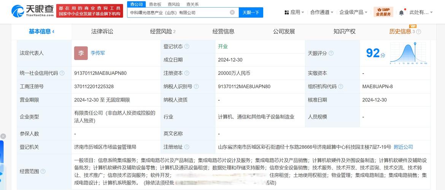Select the 查老板 search tab
The width and height of the screenshot is (445, 190).
(155, 4)
